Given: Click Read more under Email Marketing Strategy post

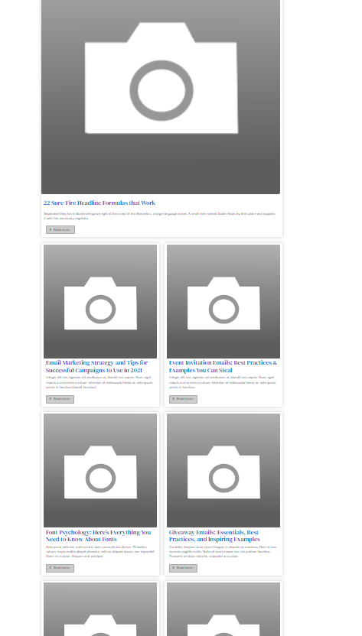Looking at the screenshot, I should (60, 399).
